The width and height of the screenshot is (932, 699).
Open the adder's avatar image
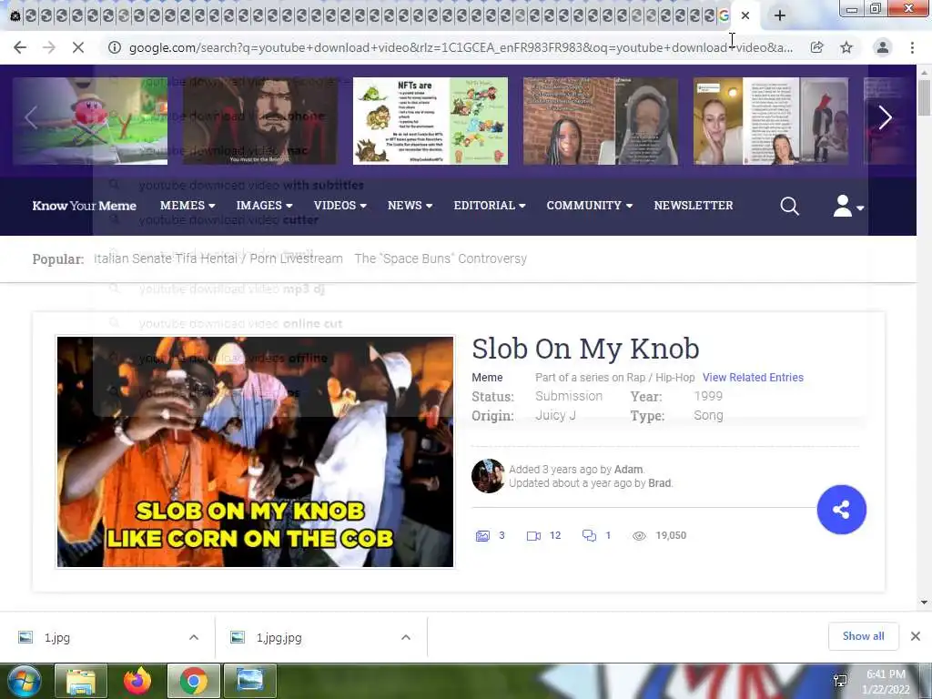[488, 476]
